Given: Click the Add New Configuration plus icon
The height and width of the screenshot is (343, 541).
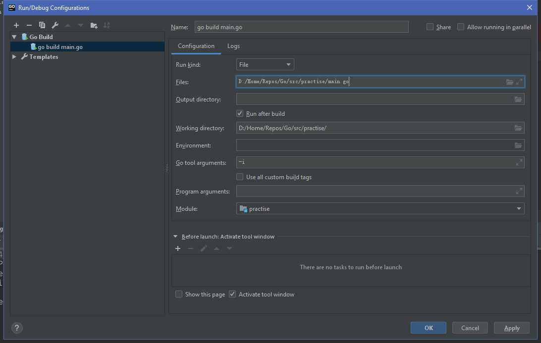Looking at the screenshot, I should click(16, 25).
